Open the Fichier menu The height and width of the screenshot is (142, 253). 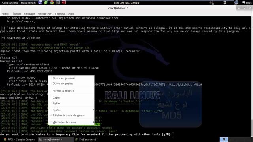[6, 14]
